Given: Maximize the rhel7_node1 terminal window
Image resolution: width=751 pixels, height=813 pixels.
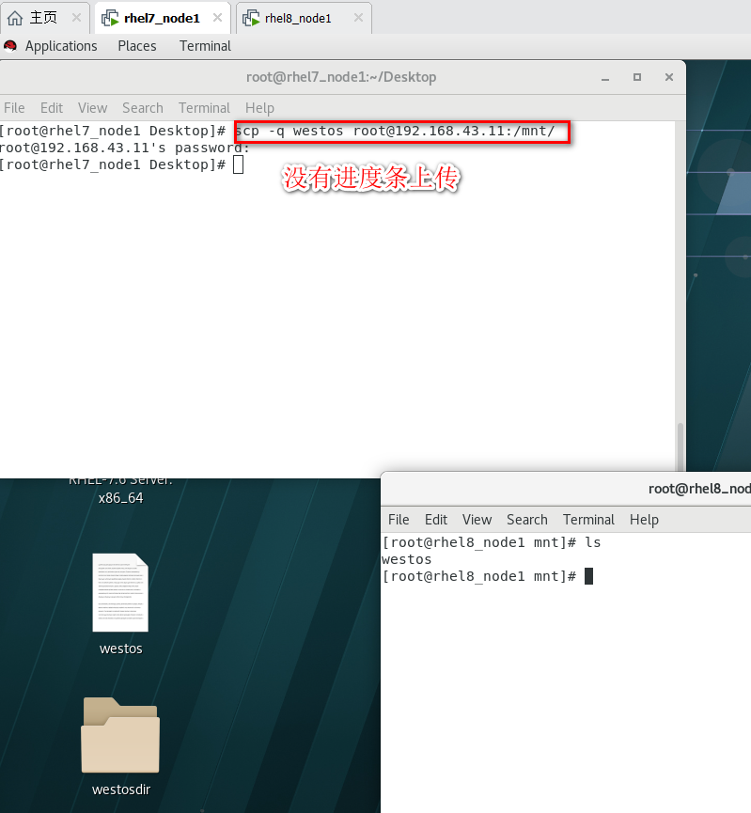Looking at the screenshot, I should 637,77.
